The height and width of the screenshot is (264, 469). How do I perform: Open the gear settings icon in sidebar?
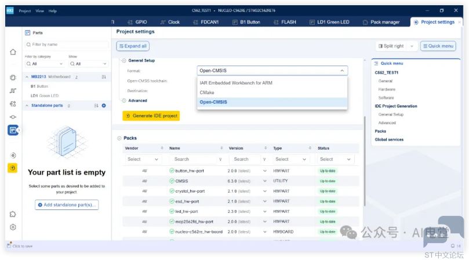13,227
